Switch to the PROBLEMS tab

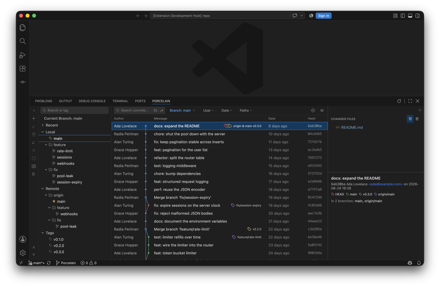click(44, 101)
